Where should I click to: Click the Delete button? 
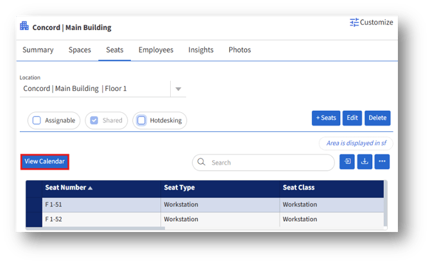(377, 118)
